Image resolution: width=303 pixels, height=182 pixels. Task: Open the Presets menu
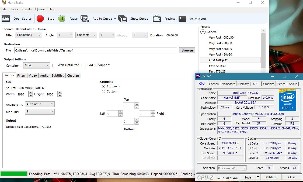(26, 9)
